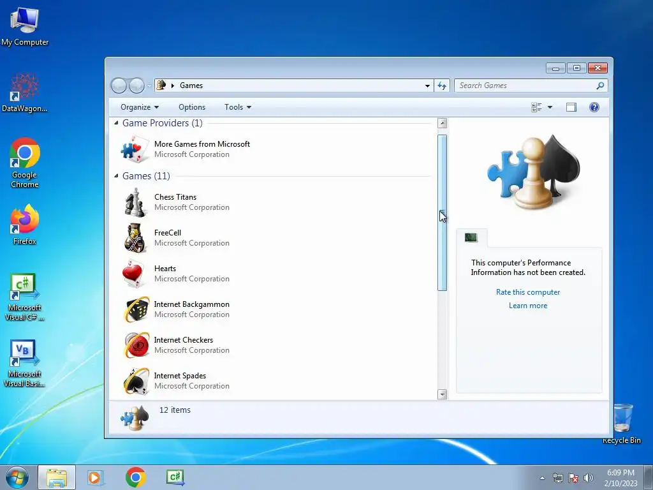
Task: Select the Internet Spades icon
Action: [x=136, y=381]
